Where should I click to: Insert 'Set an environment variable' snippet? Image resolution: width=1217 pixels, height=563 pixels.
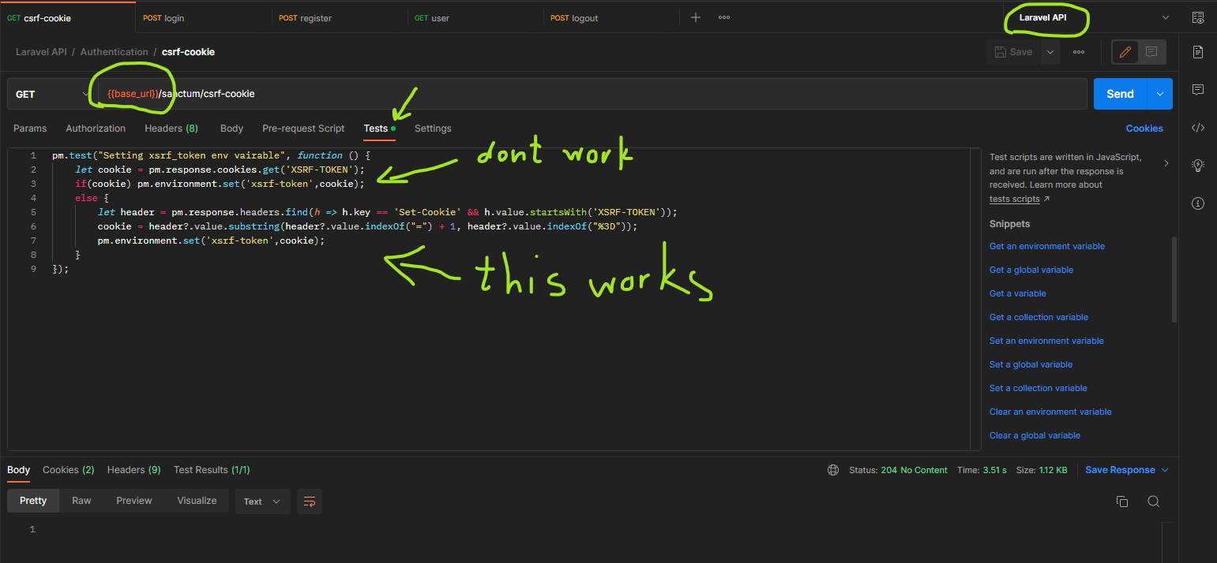pos(1046,341)
